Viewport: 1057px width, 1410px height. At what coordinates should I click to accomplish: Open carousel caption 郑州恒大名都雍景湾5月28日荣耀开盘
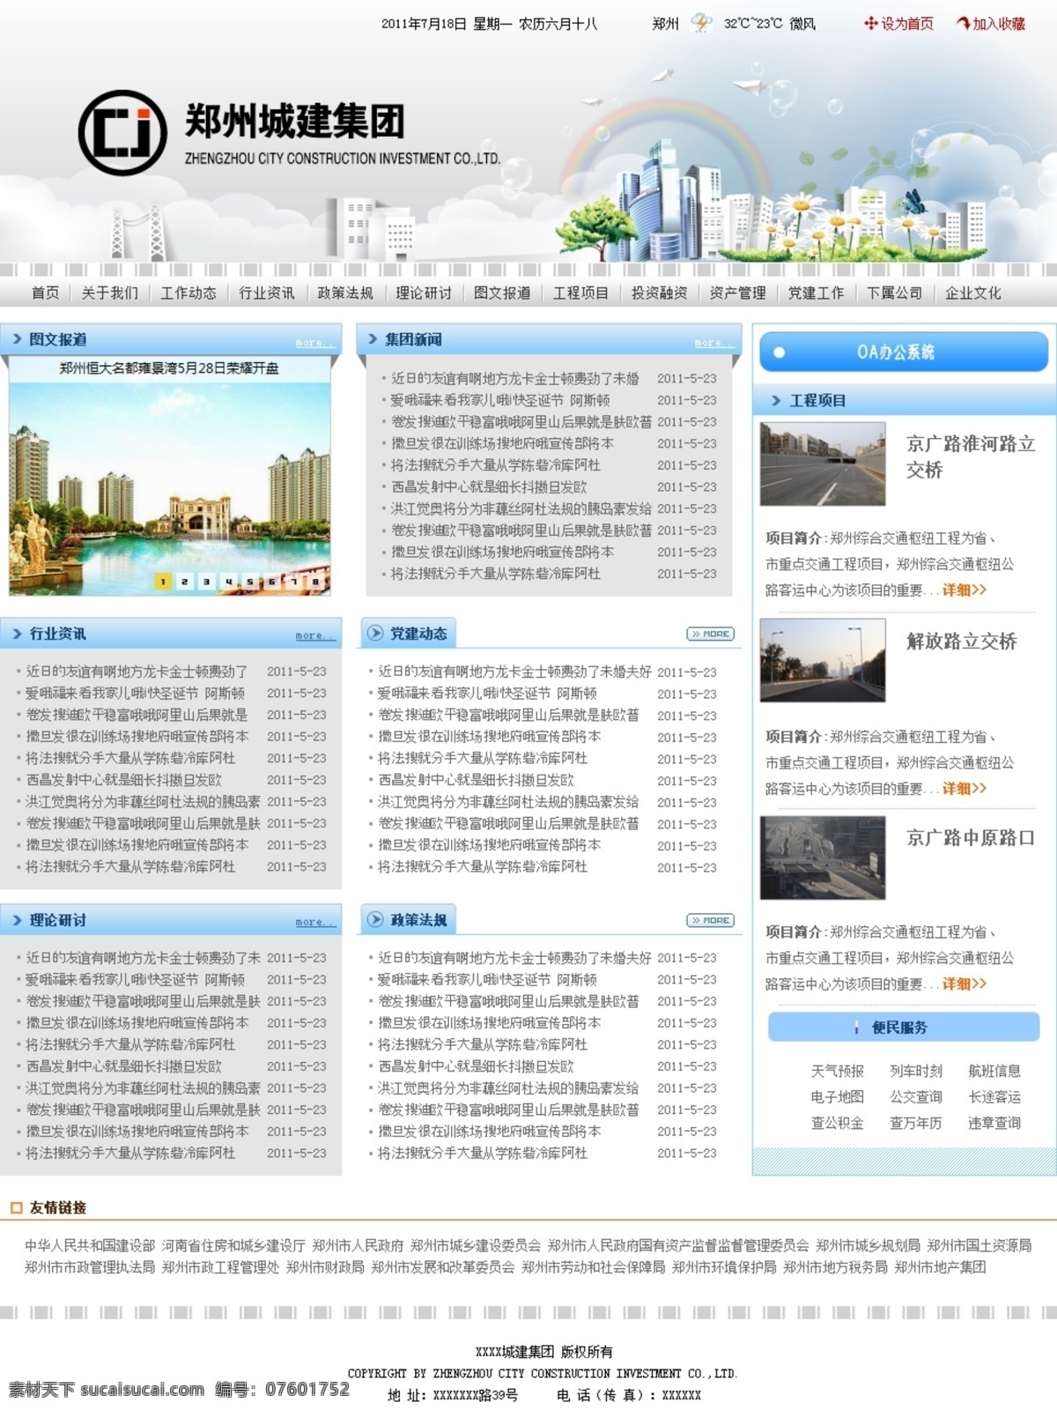click(169, 368)
